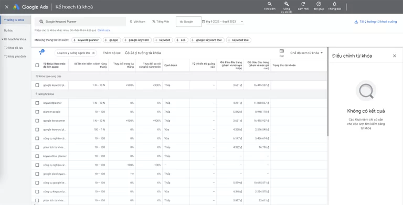Click the filter funnel icon with badge

(x=40, y=52)
